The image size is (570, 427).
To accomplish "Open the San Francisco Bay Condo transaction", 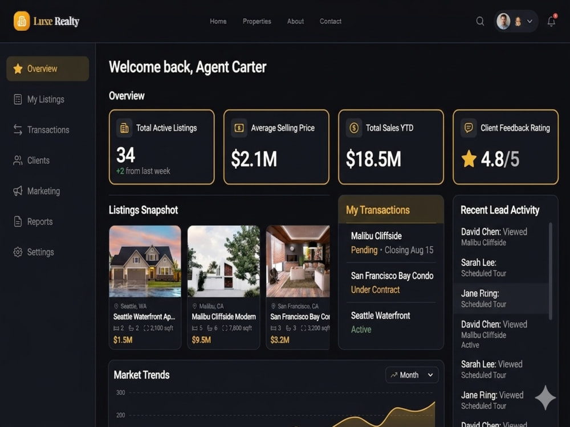I will point(391,282).
